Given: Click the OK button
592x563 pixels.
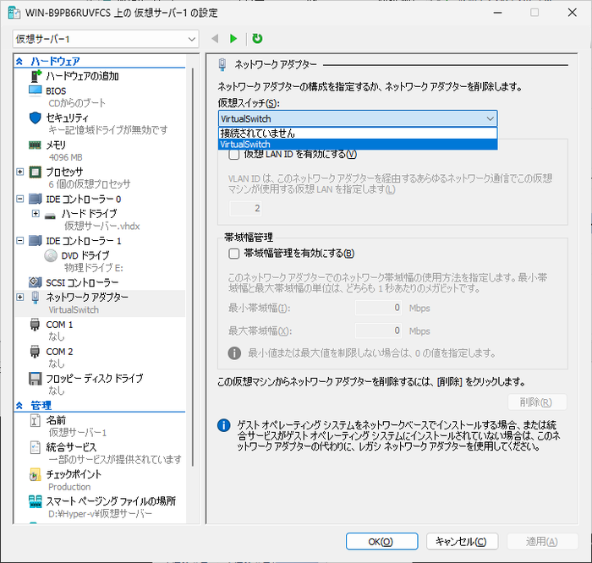Looking at the screenshot, I should tap(381, 541).
